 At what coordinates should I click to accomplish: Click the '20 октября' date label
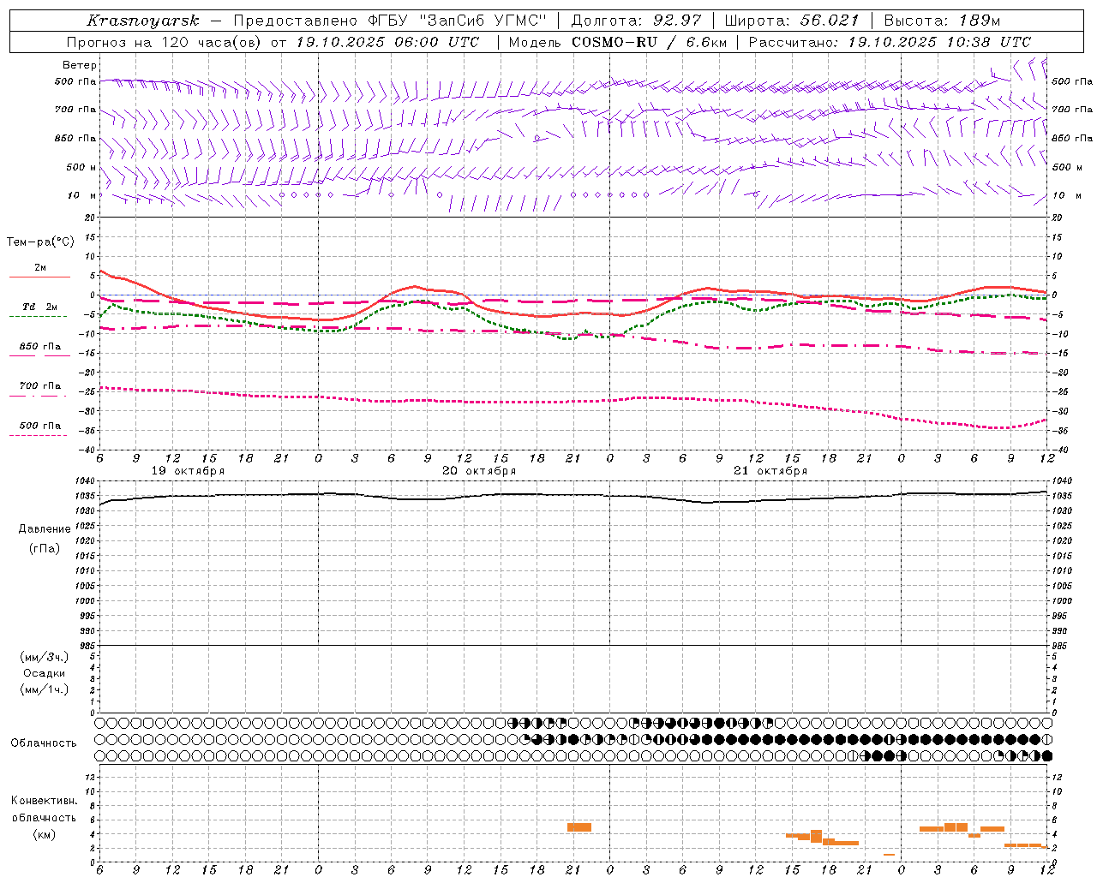click(x=479, y=471)
